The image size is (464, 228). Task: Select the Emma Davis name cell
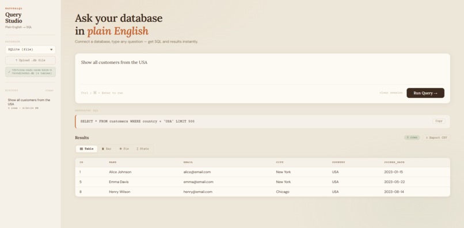pos(119,182)
